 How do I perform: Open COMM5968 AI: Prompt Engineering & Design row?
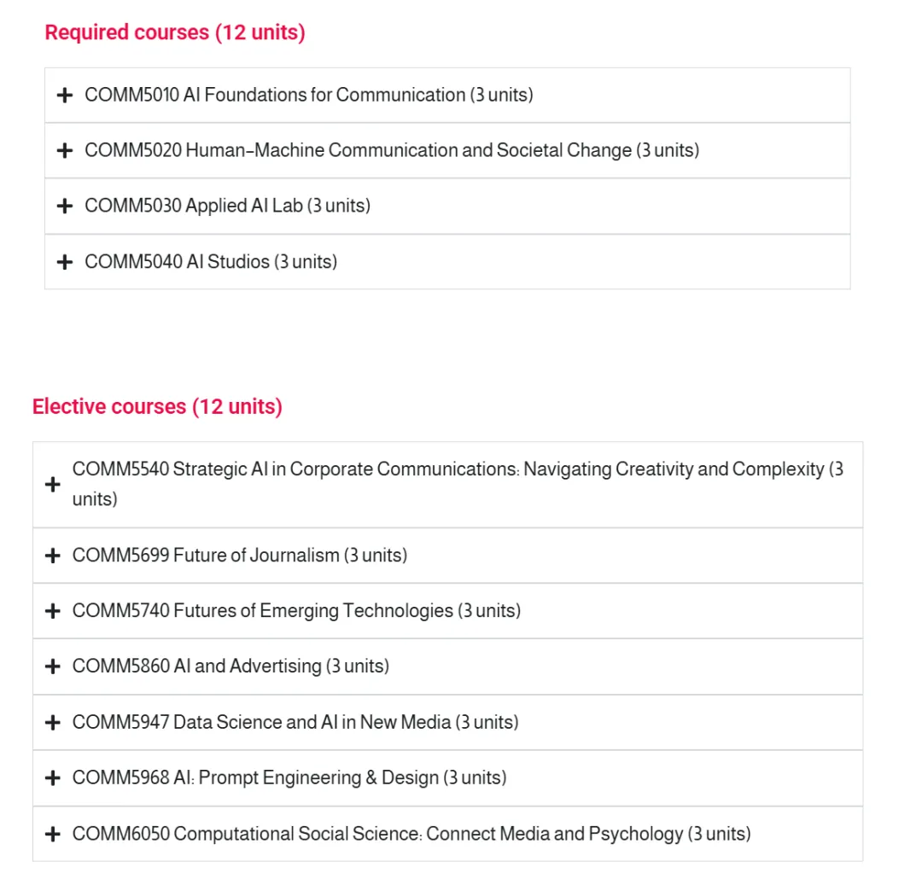[447, 777]
